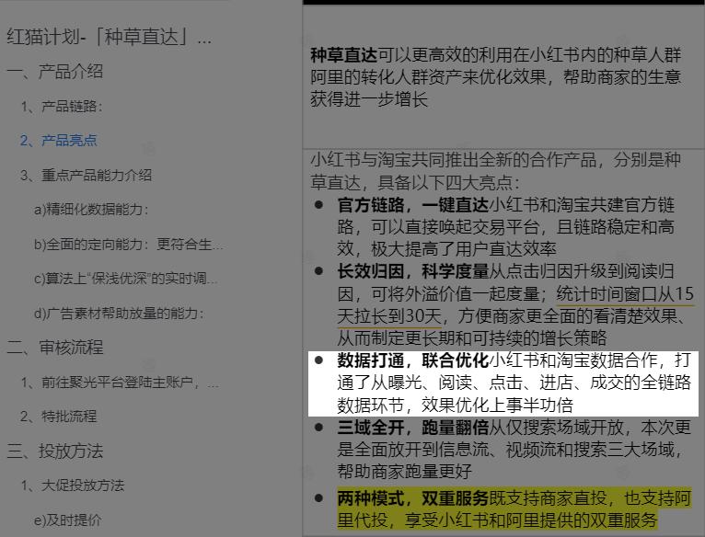Viewport: 705px width, 537px height.
Task: Jump to section 一、产品介绍
Action: tap(55, 72)
